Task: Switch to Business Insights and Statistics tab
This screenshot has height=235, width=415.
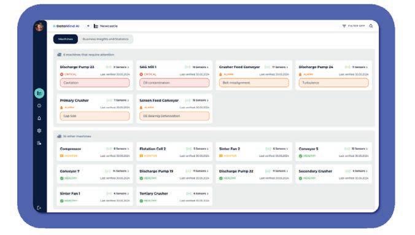Action: [x=106, y=39]
